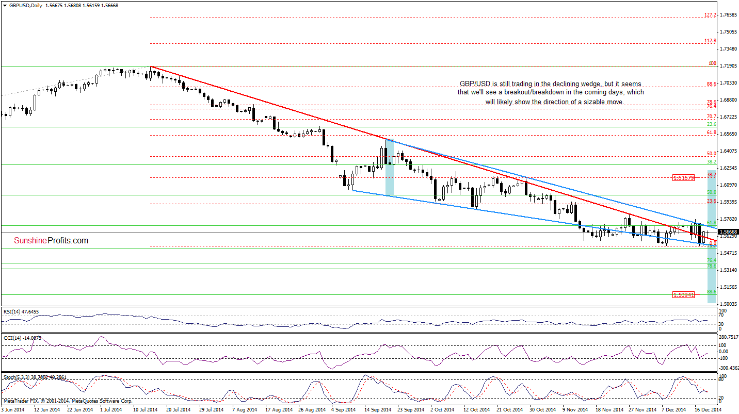Click the 1.50941 red price tag
The width and height of the screenshot is (739, 414).
(x=684, y=295)
